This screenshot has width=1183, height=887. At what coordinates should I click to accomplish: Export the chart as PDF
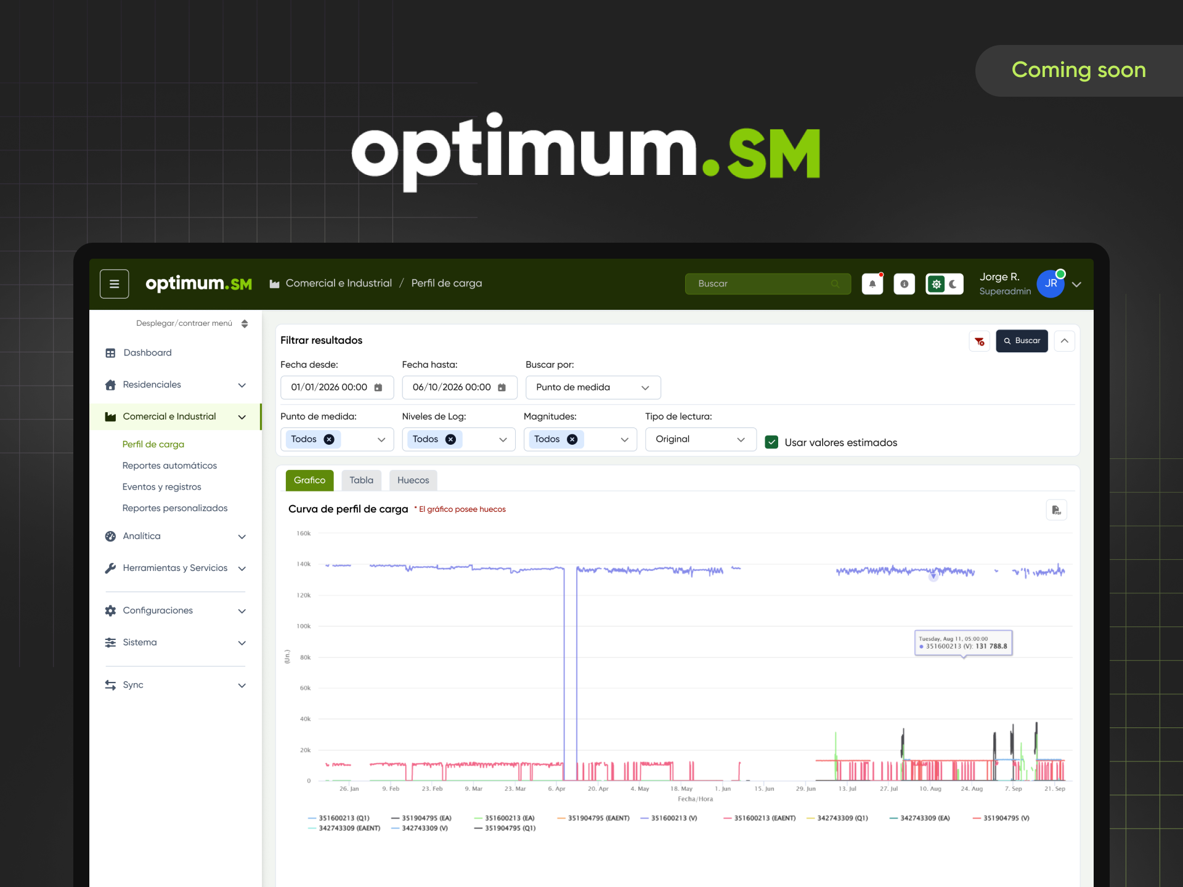tap(1056, 510)
